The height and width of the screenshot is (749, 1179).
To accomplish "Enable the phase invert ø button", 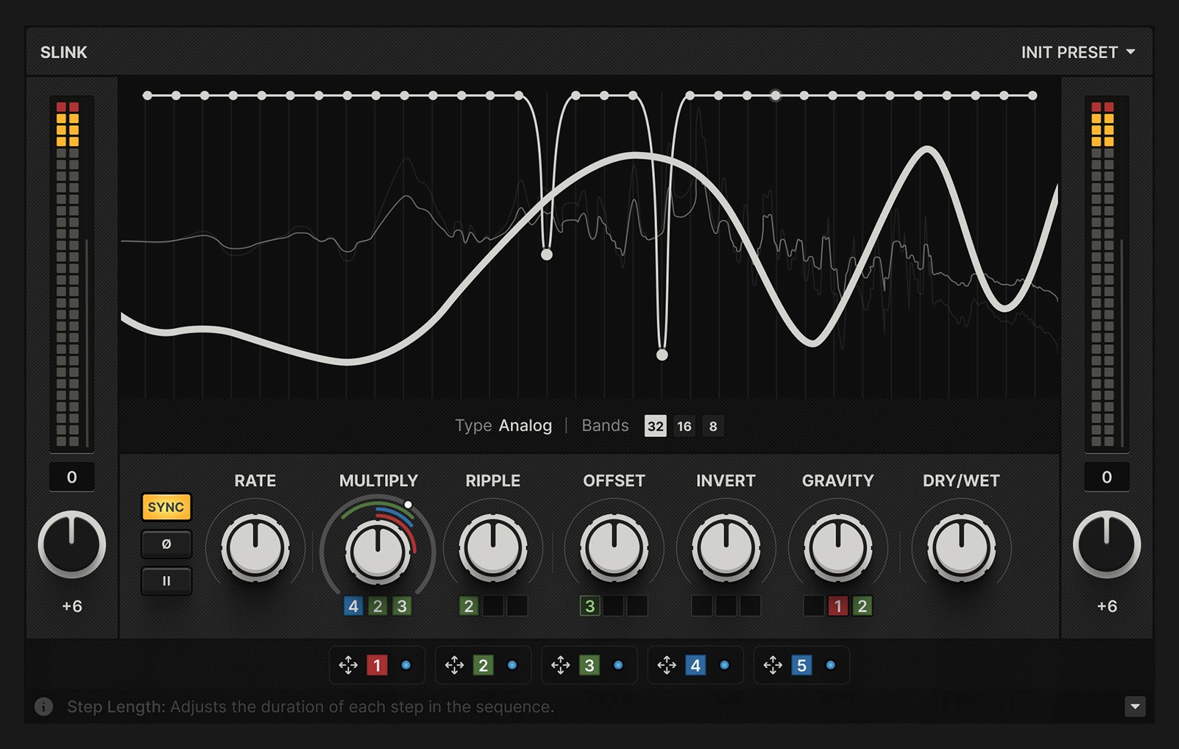I will [x=166, y=544].
